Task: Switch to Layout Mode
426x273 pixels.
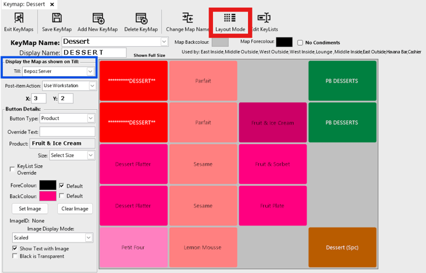Action: tap(230, 20)
